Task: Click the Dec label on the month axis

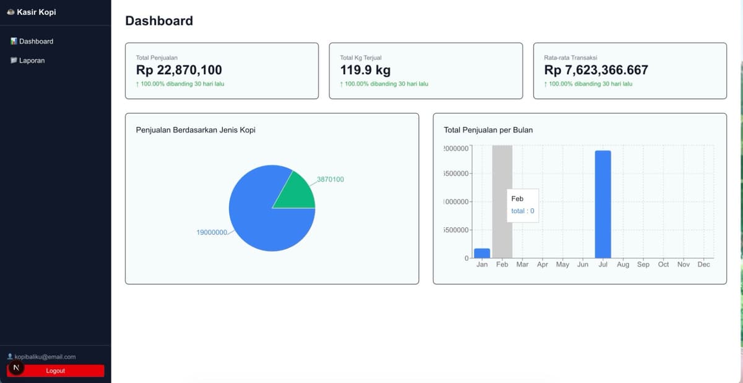Action: pyautogui.click(x=703, y=265)
